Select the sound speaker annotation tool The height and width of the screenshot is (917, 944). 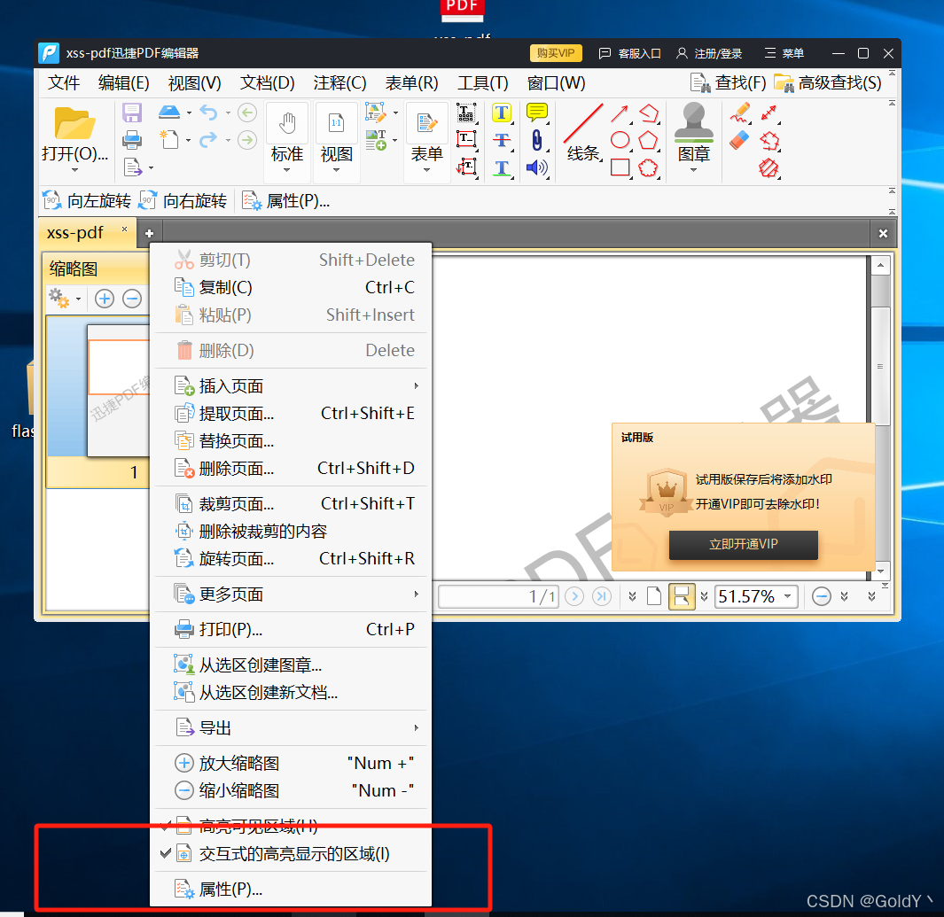tap(536, 167)
